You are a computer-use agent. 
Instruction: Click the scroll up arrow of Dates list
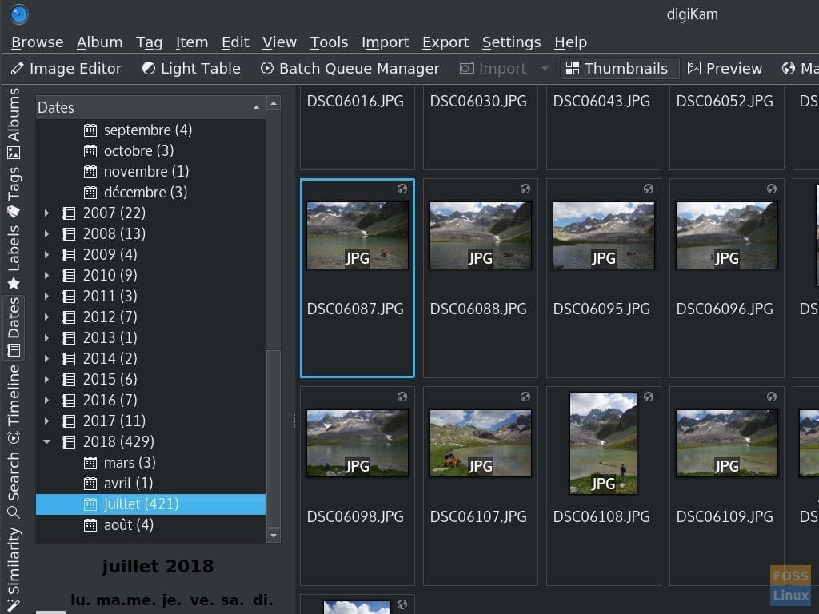(x=274, y=103)
